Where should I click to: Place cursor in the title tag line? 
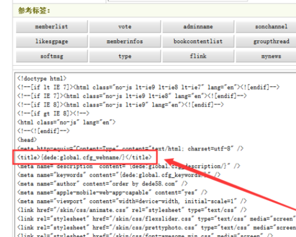pyautogui.click(x=85, y=158)
